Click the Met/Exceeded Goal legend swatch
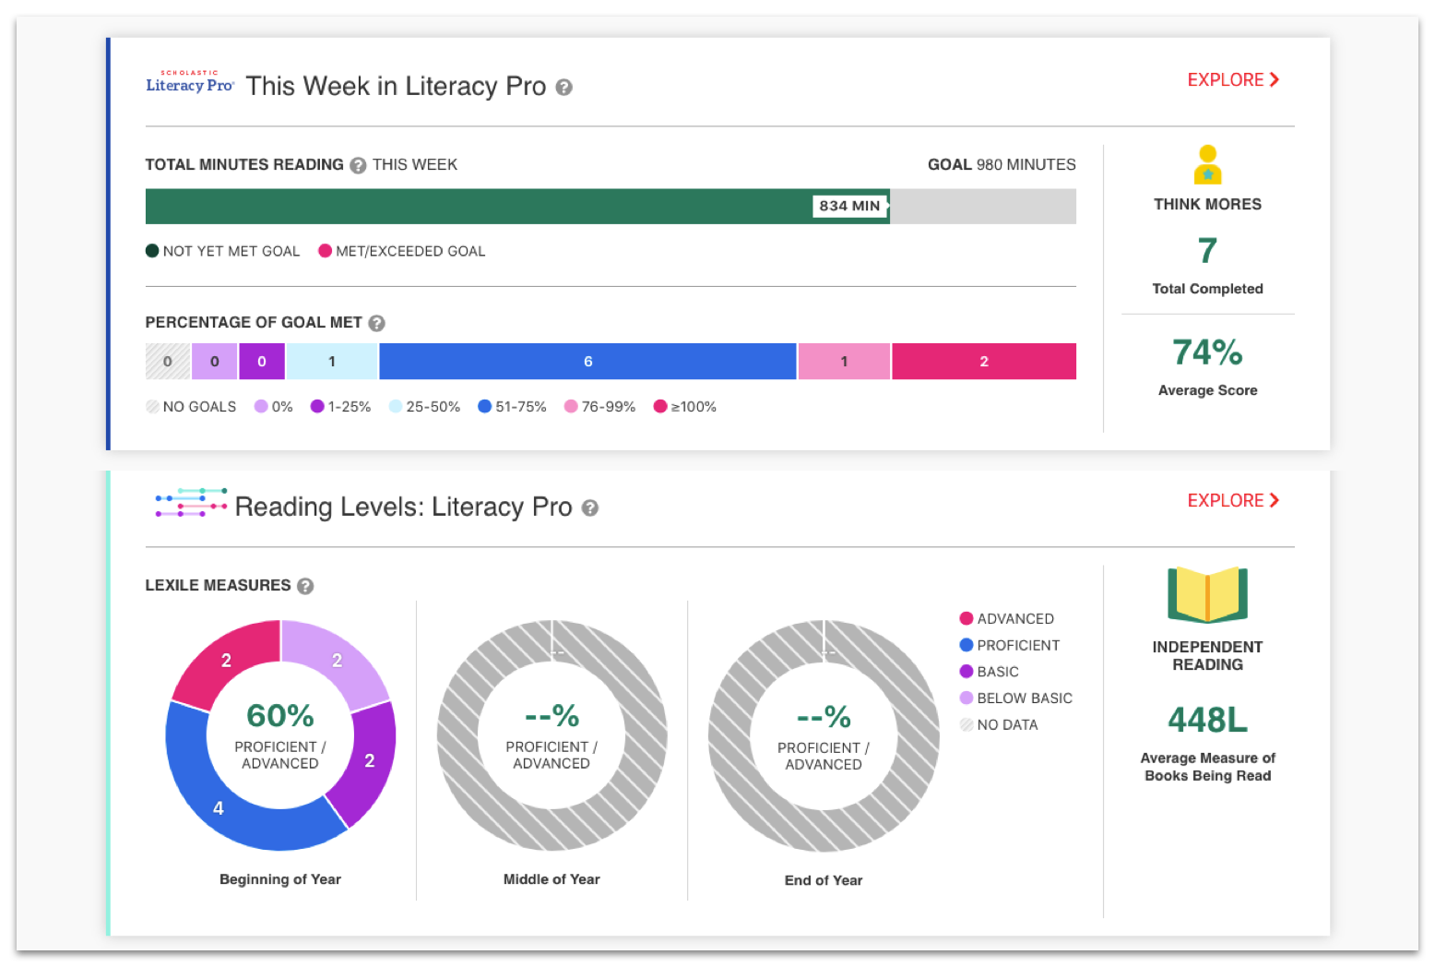This screenshot has height=967, width=1435. 325,251
